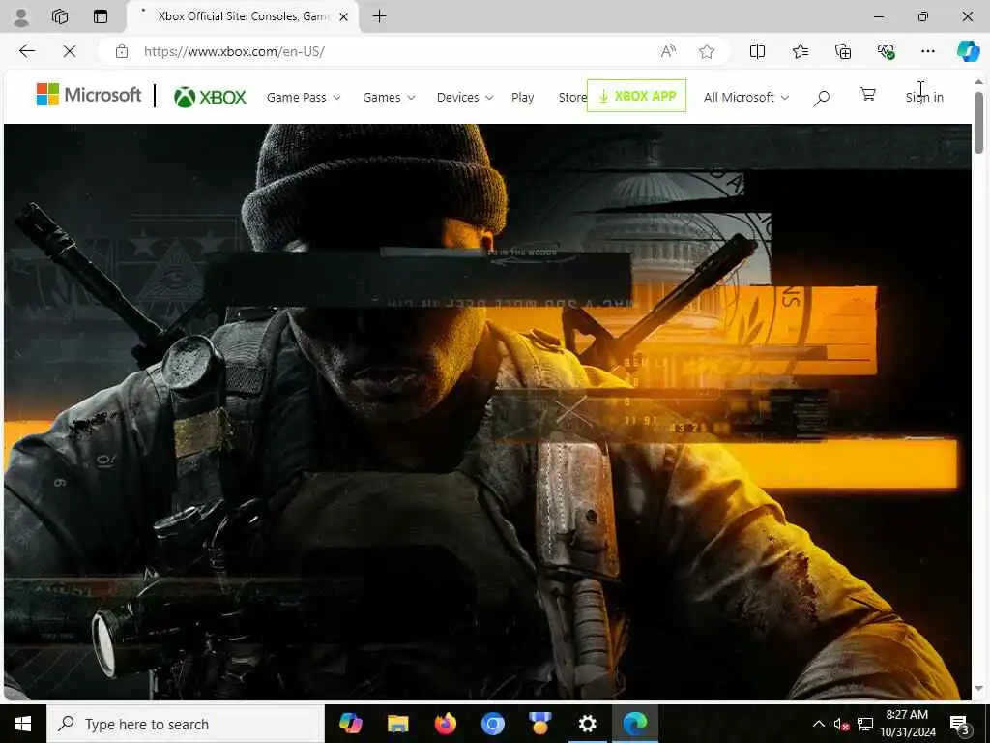
Task: Click the vertical page scrollbar thumb
Action: [x=978, y=123]
